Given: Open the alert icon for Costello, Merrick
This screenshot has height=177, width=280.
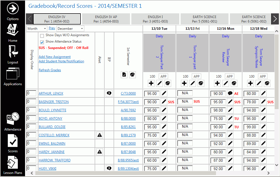Looking at the screenshot, I should (100, 135).
